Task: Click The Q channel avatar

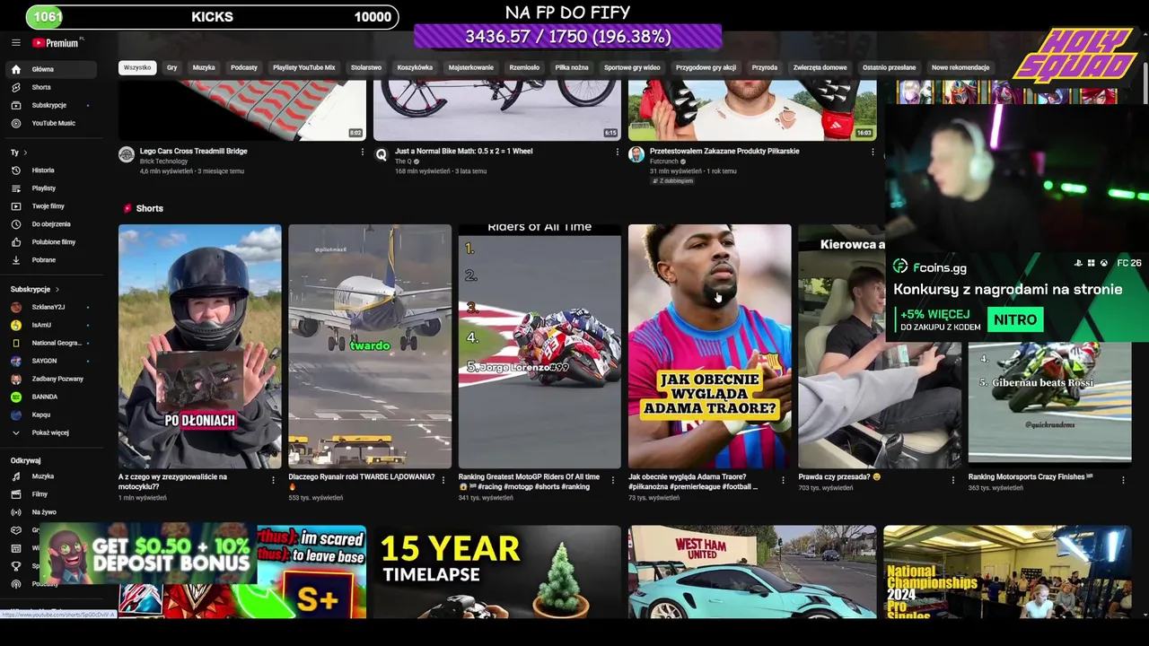Action: (x=382, y=154)
